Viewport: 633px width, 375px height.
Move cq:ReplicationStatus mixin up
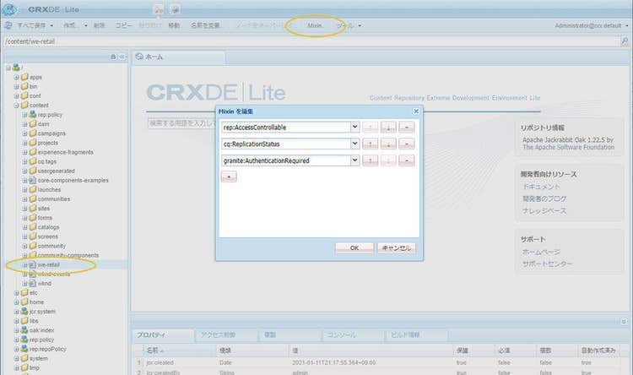[x=371, y=144]
